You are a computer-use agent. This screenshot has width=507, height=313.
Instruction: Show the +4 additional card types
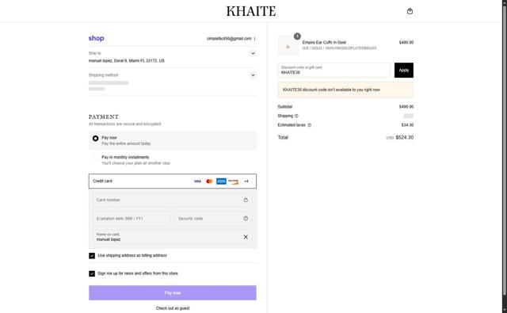tap(246, 181)
